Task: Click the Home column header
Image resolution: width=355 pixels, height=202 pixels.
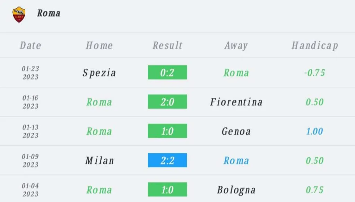Action: [x=99, y=45]
